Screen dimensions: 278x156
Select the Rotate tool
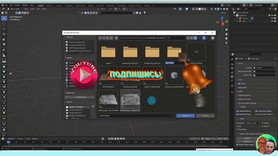pyautogui.click(x=4, y=34)
